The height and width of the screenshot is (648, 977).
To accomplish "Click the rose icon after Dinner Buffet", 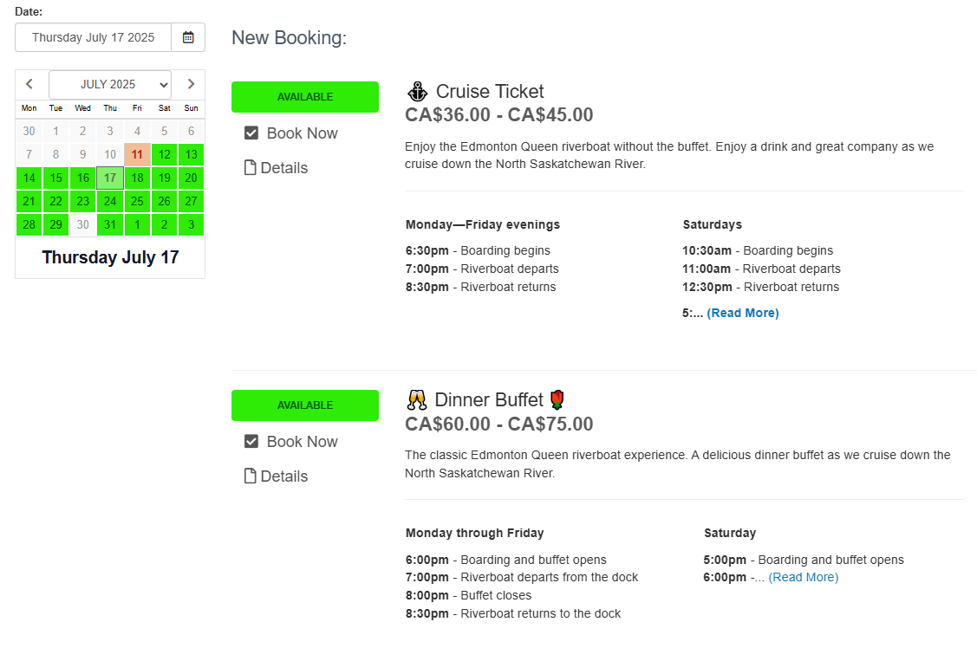I will [557, 399].
